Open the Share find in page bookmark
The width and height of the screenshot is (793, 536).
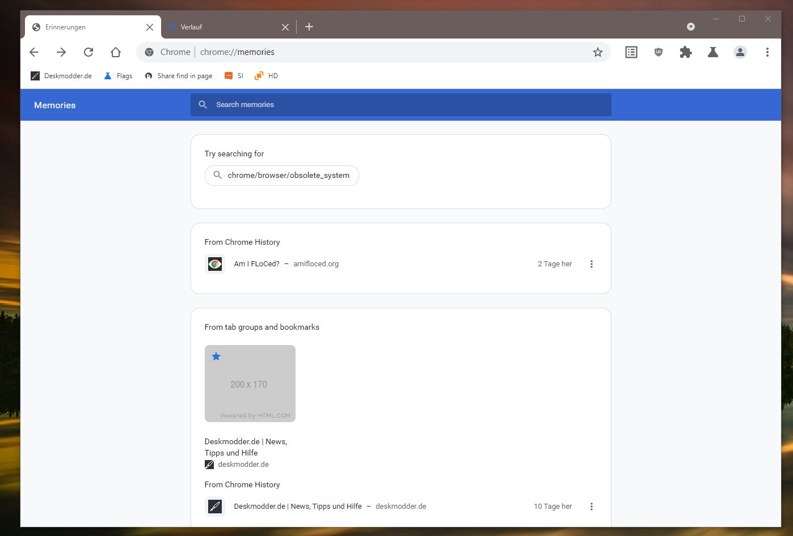tap(179, 76)
